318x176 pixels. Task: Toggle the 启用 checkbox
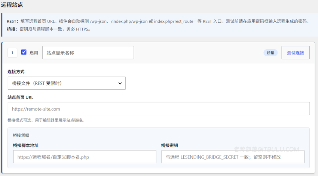click(x=24, y=52)
